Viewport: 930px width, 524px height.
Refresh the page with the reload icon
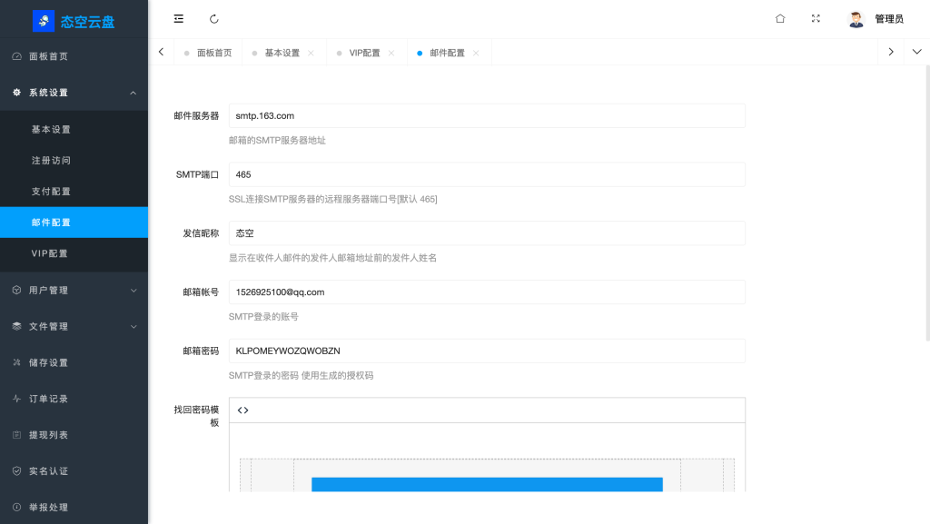click(213, 18)
